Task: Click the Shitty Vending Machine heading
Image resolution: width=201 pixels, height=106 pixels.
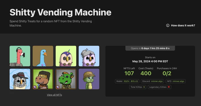Action: click(60, 12)
